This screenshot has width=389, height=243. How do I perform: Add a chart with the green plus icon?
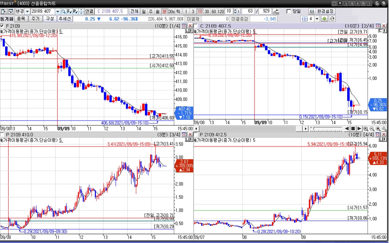(324, 19)
